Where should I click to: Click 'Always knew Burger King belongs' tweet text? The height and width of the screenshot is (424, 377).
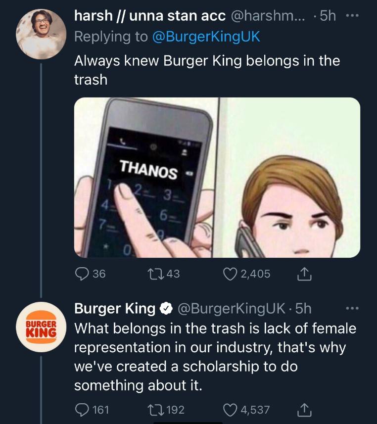(x=207, y=69)
